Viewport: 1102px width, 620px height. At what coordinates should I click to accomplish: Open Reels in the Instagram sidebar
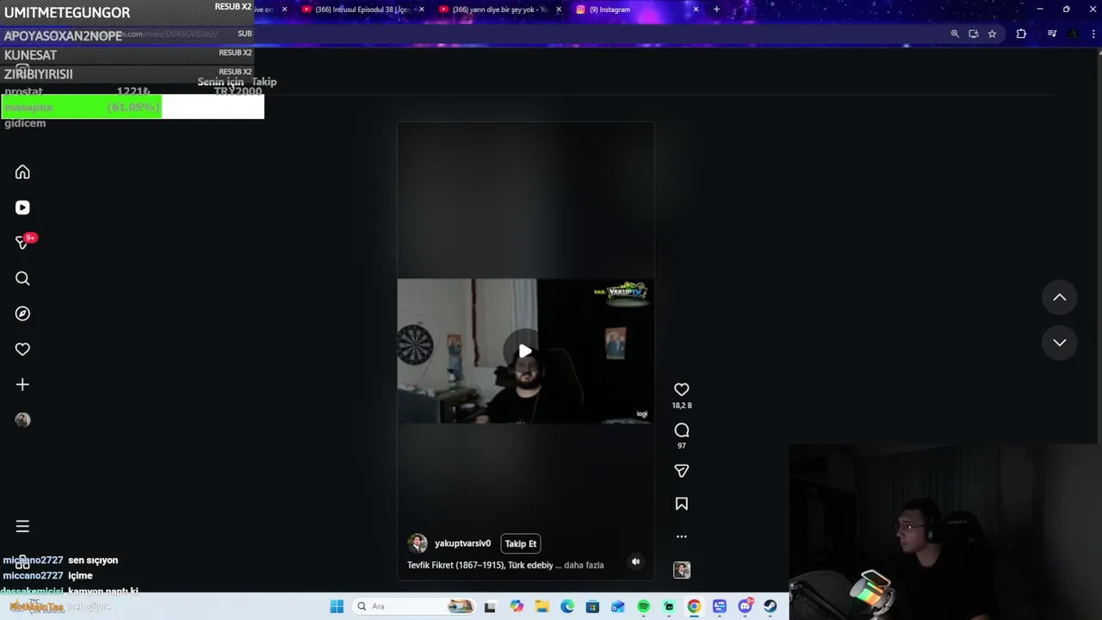[22, 208]
